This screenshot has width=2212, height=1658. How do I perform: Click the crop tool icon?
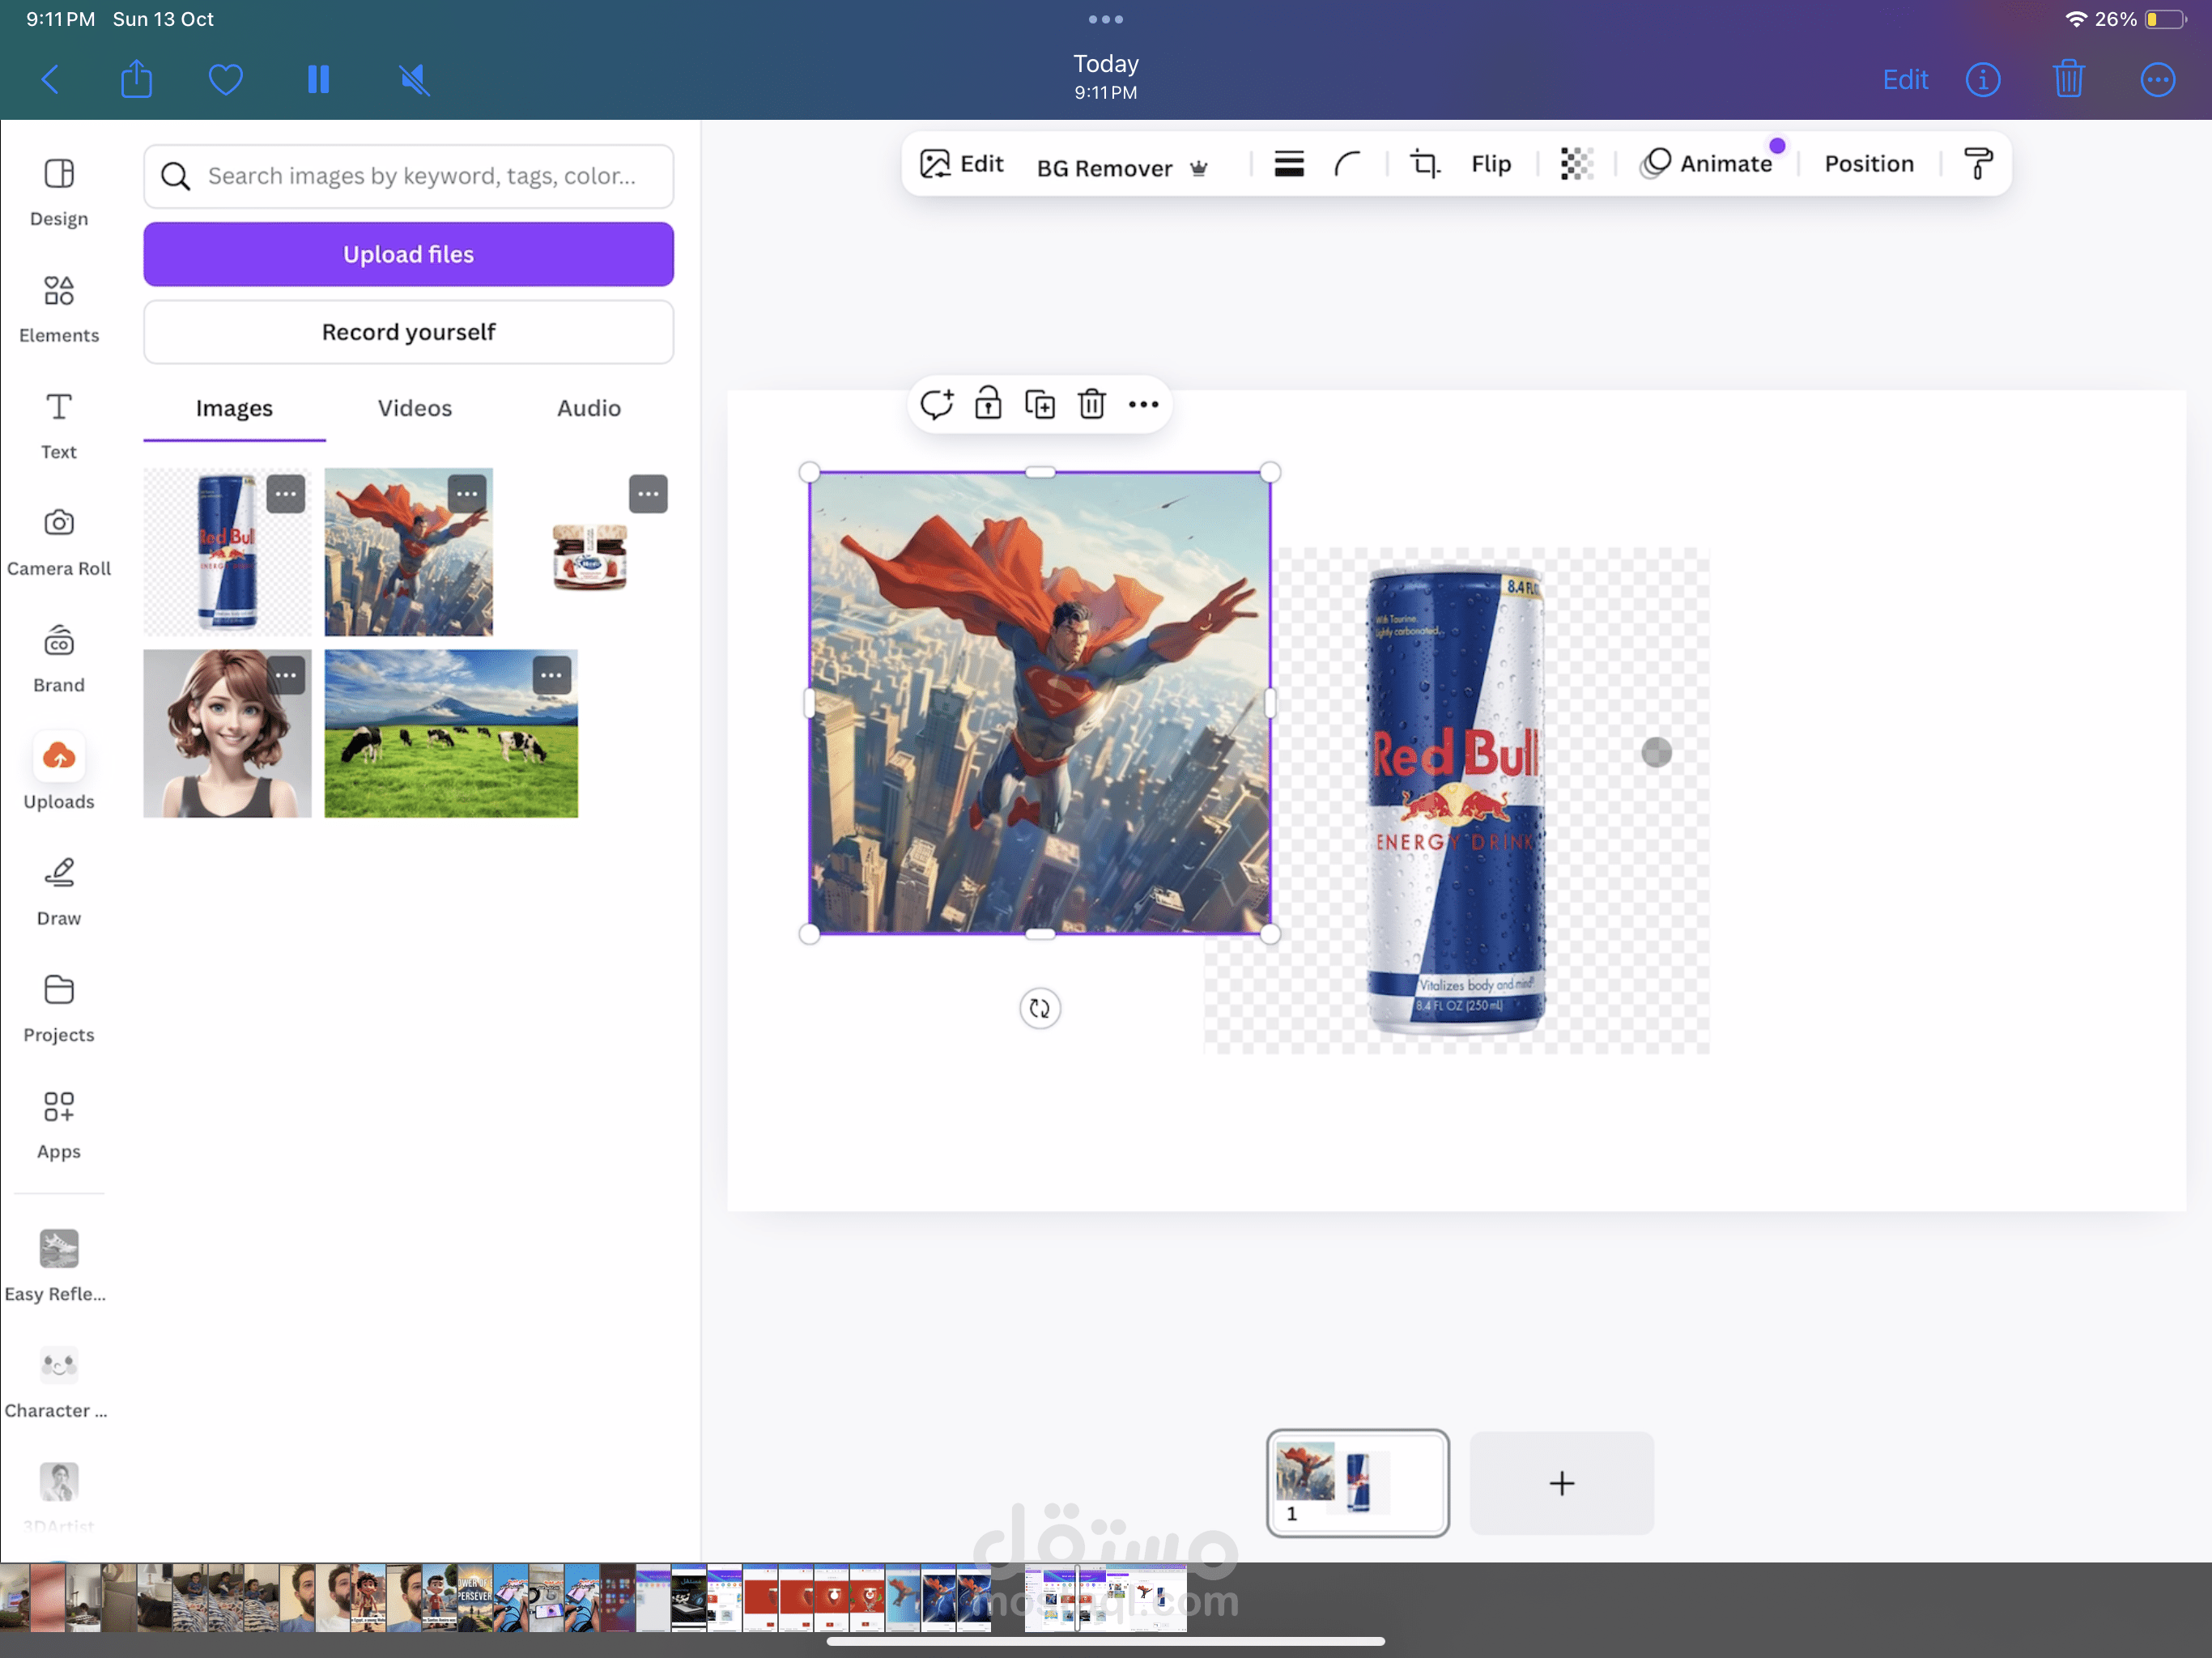click(1424, 164)
